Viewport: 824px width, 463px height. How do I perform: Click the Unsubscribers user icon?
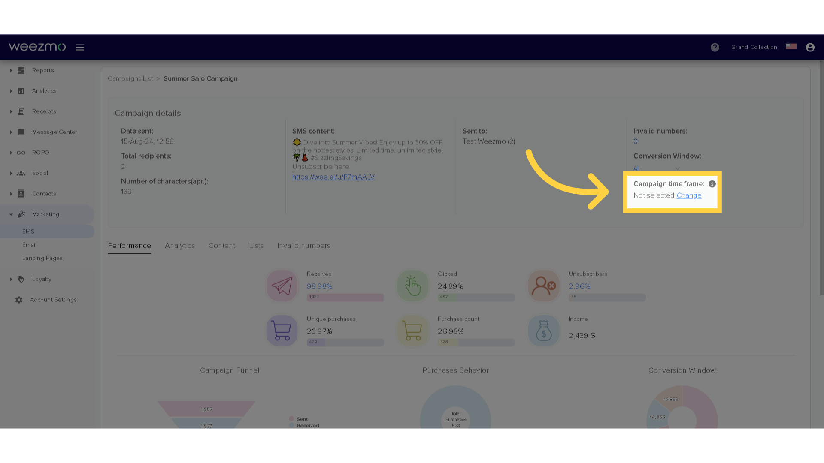(544, 286)
